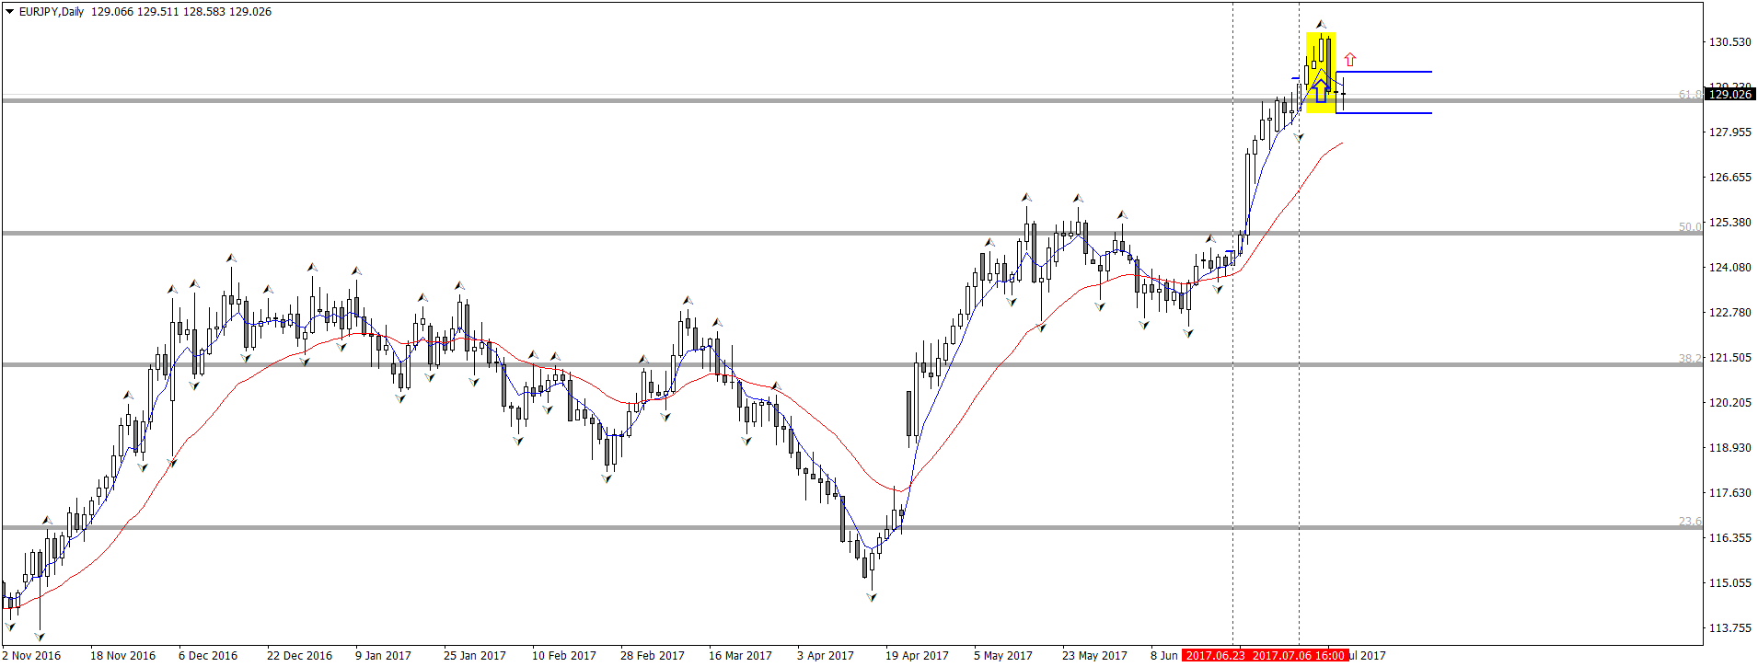Select the grey Fibonacci 38.2 horizontal band
The image size is (1758, 667).
[x=851, y=365]
